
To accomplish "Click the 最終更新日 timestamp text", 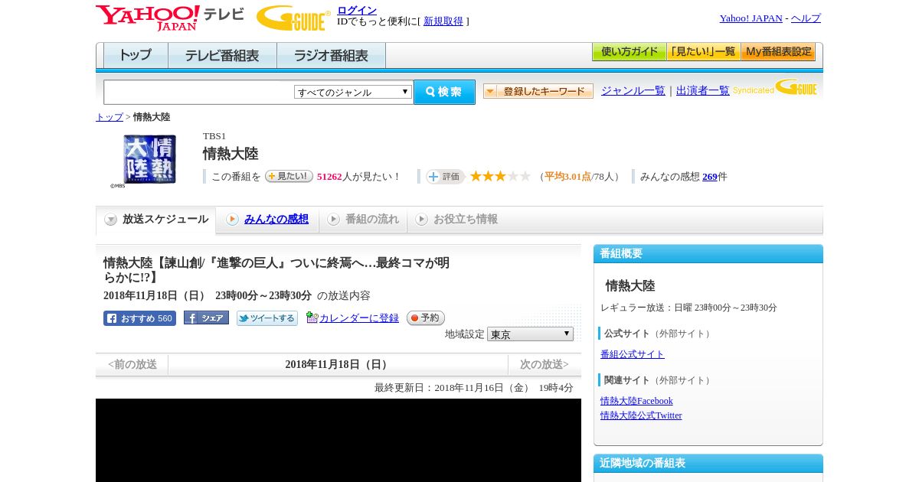I will point(474,388).
